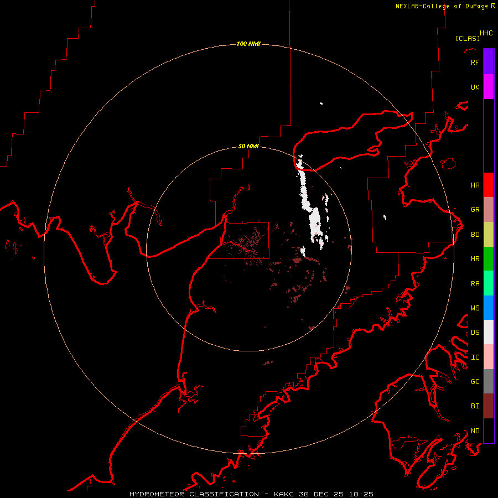Click the BI legend label
498x498 pixels.
pyautogui.click(x=475, y=406)
